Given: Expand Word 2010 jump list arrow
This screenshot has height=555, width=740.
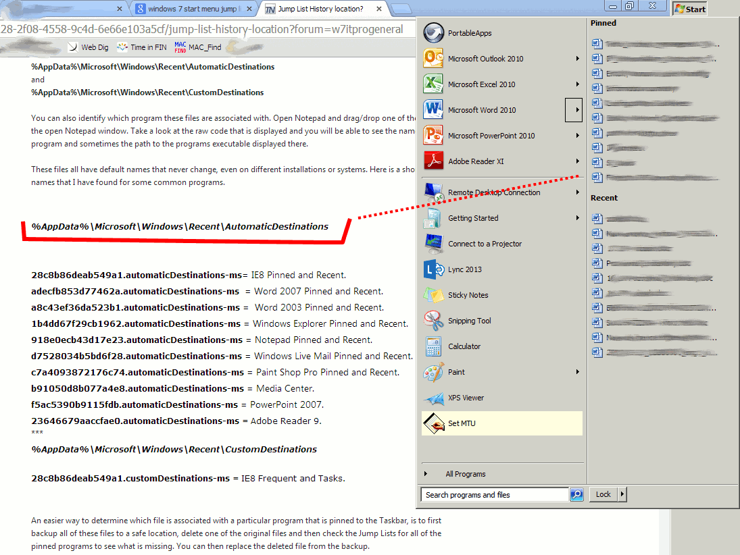Looking at the screenshot, I should (x=574, y=110).
